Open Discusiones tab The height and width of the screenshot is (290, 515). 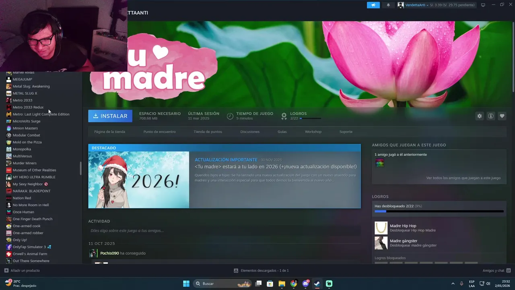pyautogui.click(x=250, y=132)
